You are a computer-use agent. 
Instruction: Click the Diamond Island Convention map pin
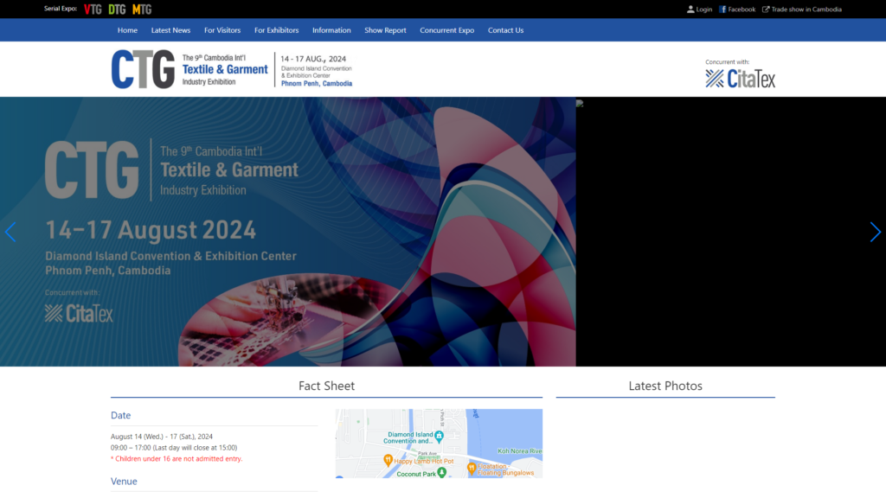(439, 436)
